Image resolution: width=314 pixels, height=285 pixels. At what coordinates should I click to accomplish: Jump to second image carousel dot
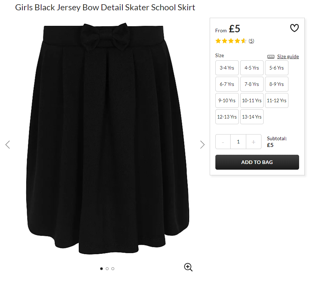click(x=107, y=269)
